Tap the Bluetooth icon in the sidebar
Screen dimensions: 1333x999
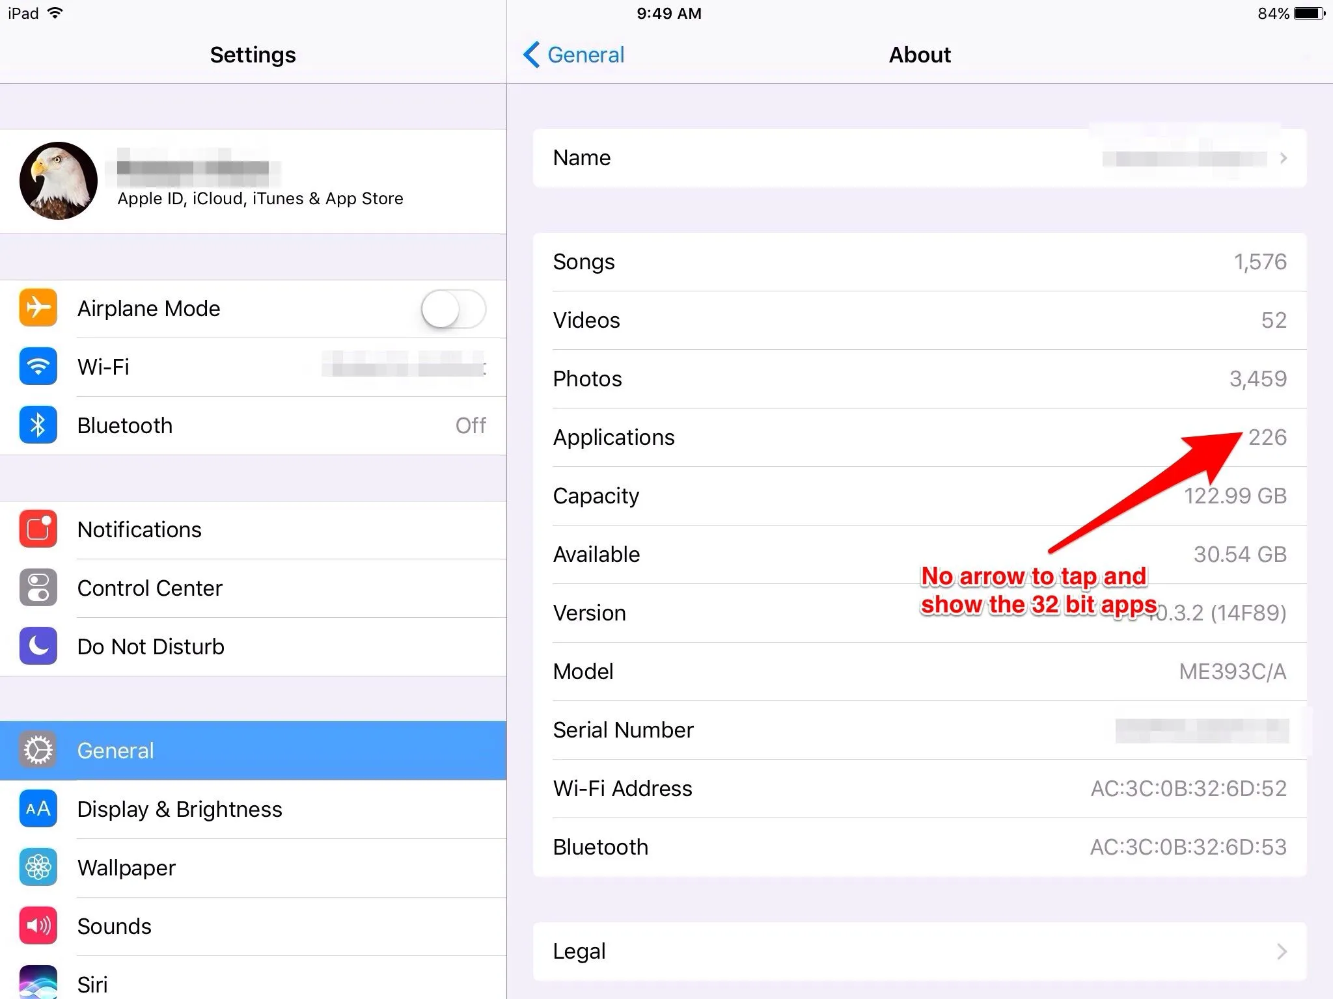click(x=38, y=425)
